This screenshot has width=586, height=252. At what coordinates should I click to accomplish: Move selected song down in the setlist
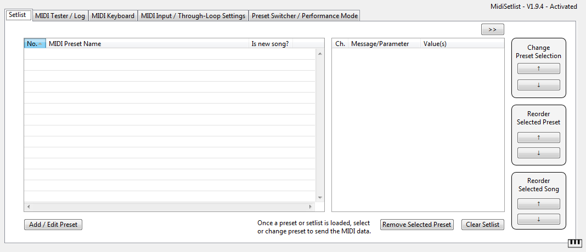[538, 219]
